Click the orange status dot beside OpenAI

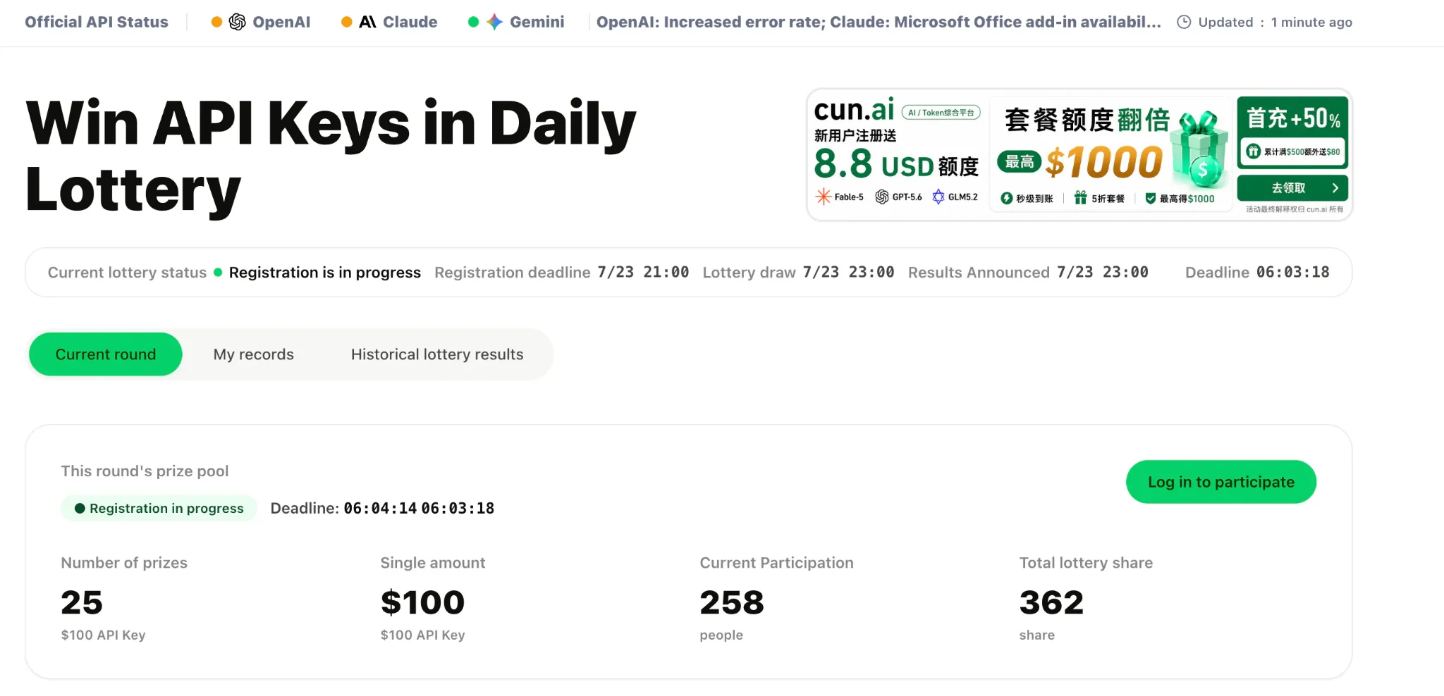216,22
